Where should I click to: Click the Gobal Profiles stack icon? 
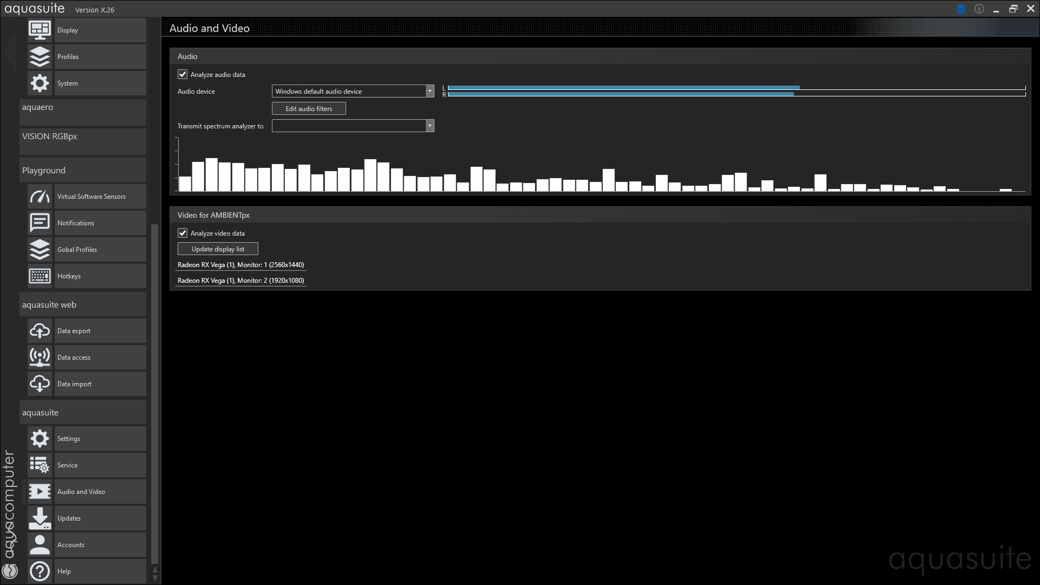click(40, 249)
